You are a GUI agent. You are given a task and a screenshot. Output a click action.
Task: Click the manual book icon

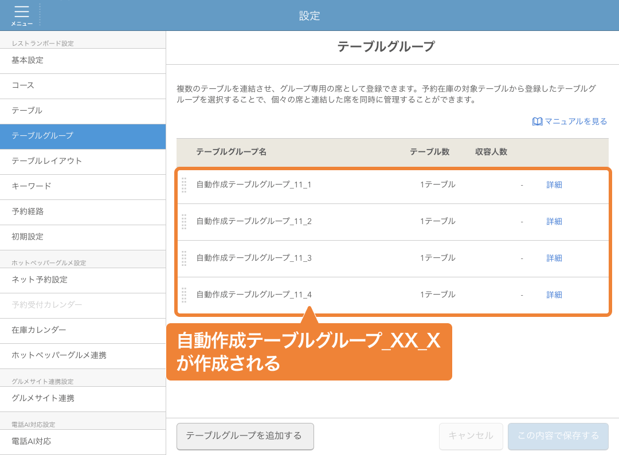(x=536, y=121)
